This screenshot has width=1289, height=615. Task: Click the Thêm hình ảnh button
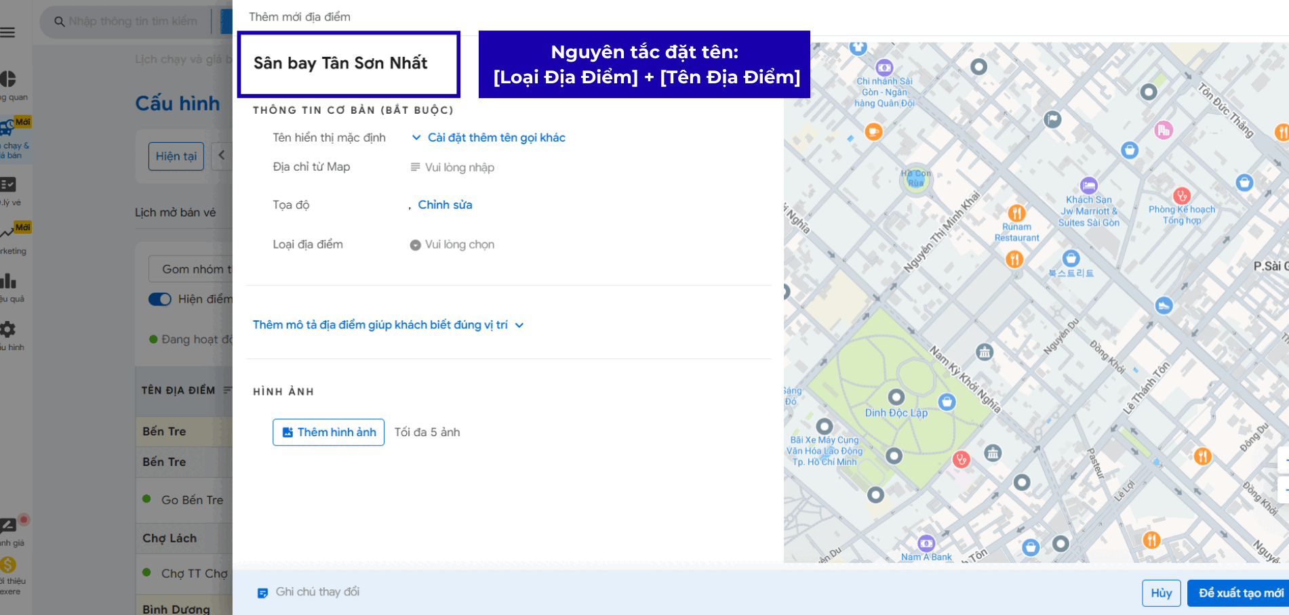328,432
